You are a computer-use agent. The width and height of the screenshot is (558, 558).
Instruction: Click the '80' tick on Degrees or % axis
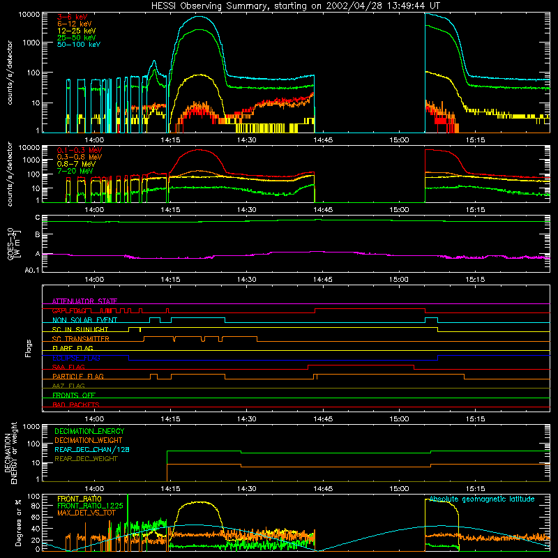tap(36, 506)
